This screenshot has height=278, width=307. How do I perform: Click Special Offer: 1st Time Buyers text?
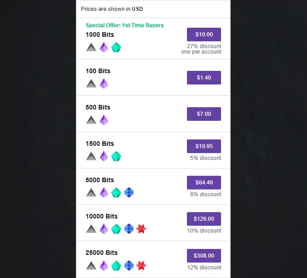[x=125, y=25]
